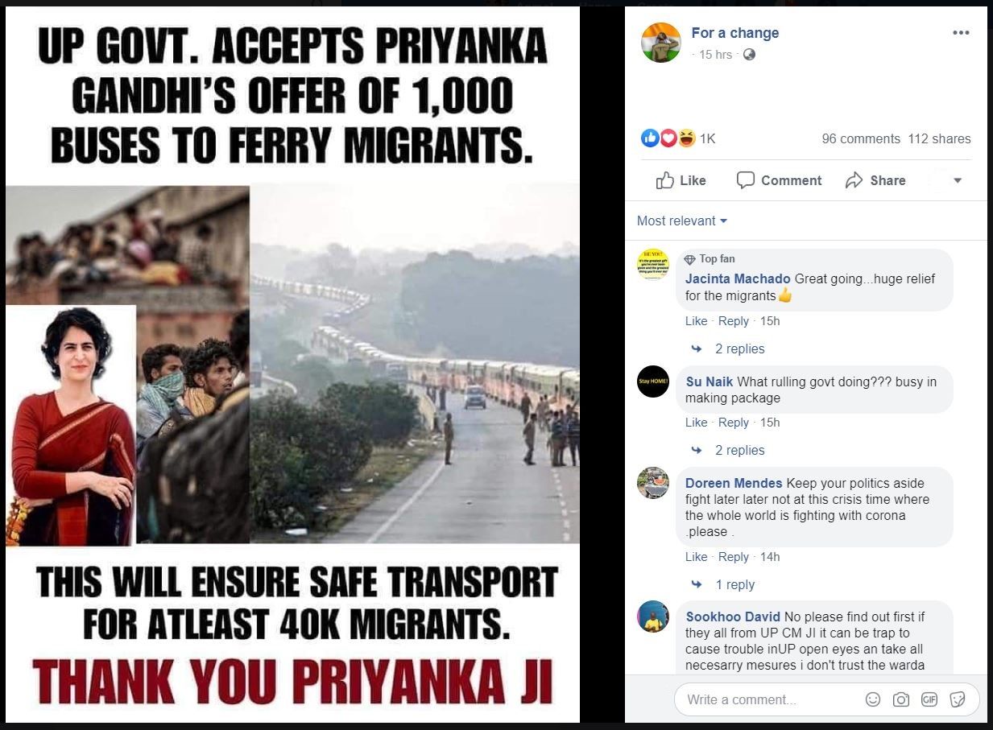Click the public globe privacy icon

(x=749, y=55)
